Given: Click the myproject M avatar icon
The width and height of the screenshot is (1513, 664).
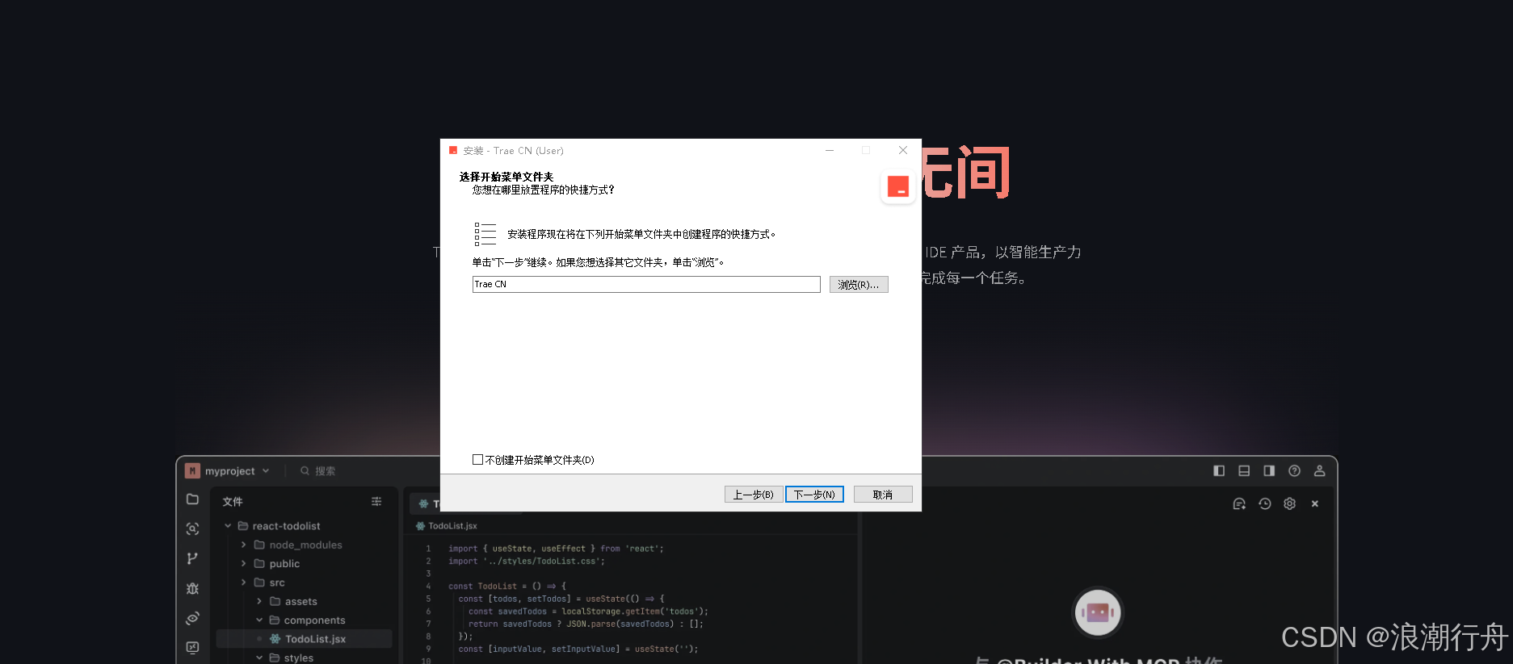Looking at the screenshot, I should (x=192, y=471).
